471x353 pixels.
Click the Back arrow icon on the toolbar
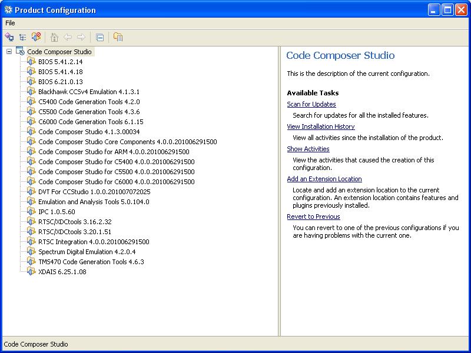pyautogui.click(x=68, y=37)
